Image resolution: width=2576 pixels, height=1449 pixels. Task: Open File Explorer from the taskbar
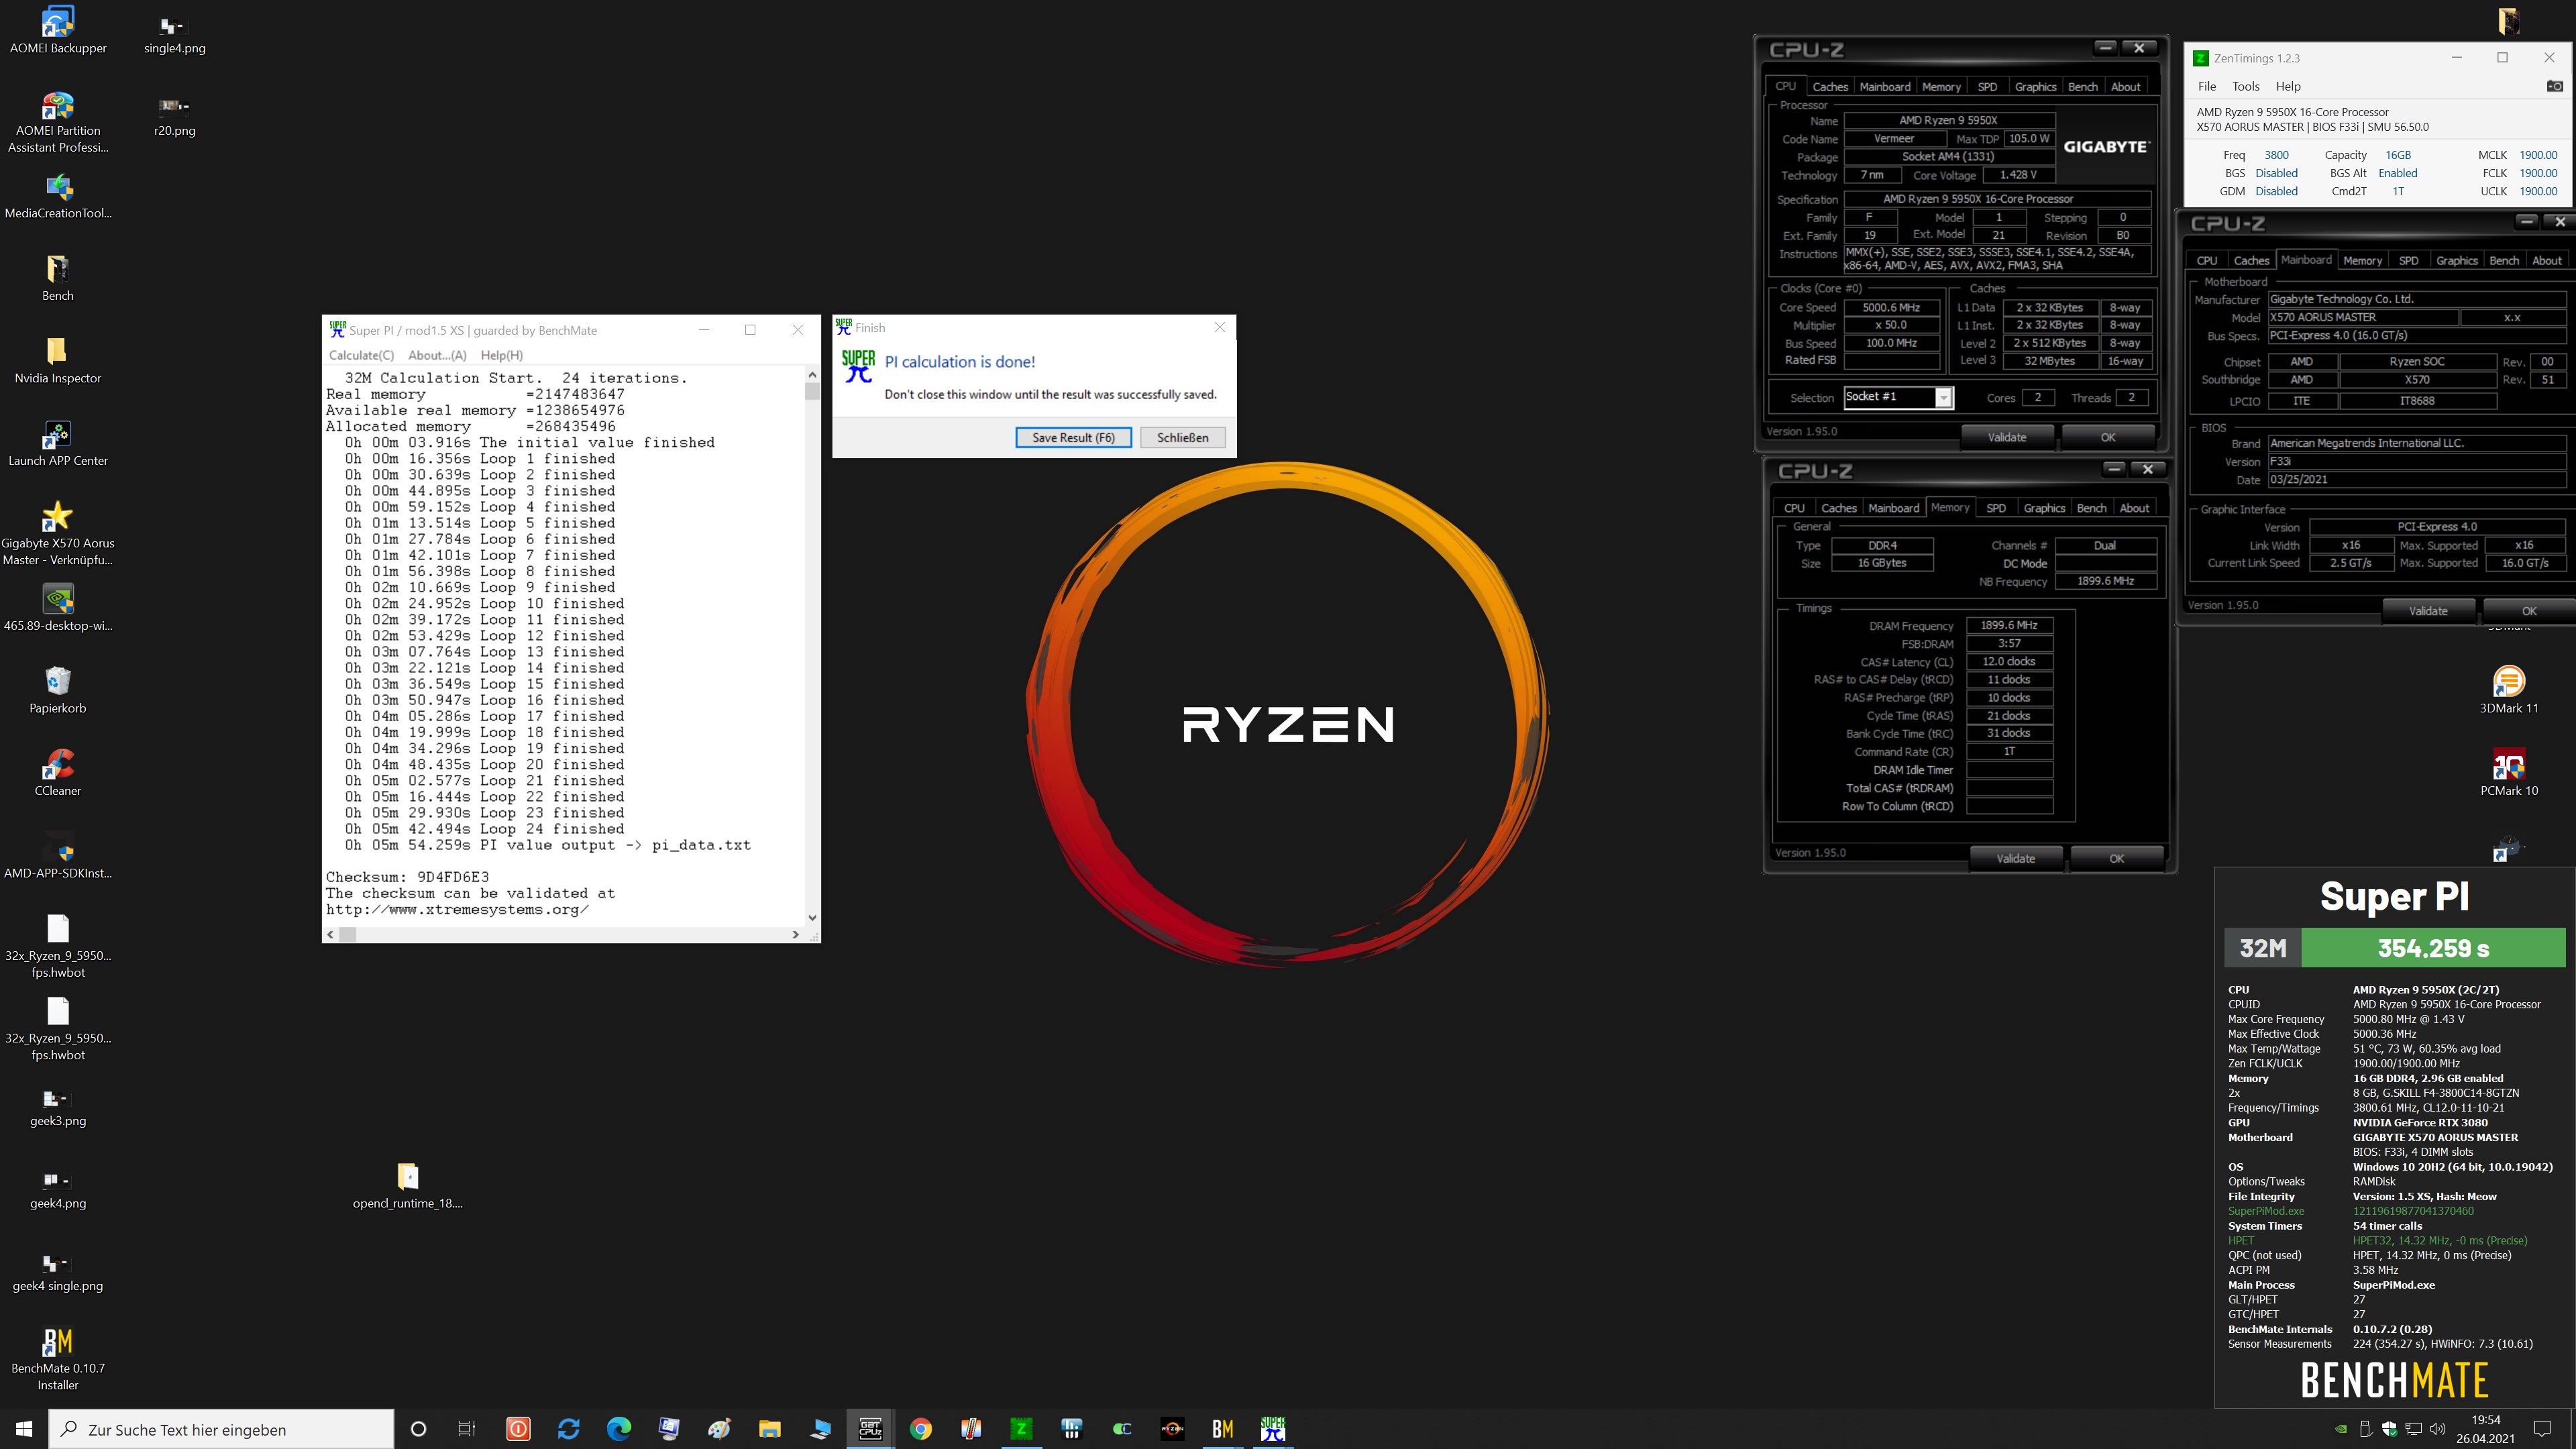[x=769, y=1429]
